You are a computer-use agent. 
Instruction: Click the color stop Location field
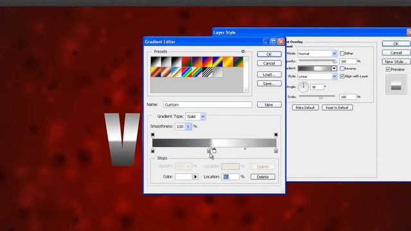(231, 177)
